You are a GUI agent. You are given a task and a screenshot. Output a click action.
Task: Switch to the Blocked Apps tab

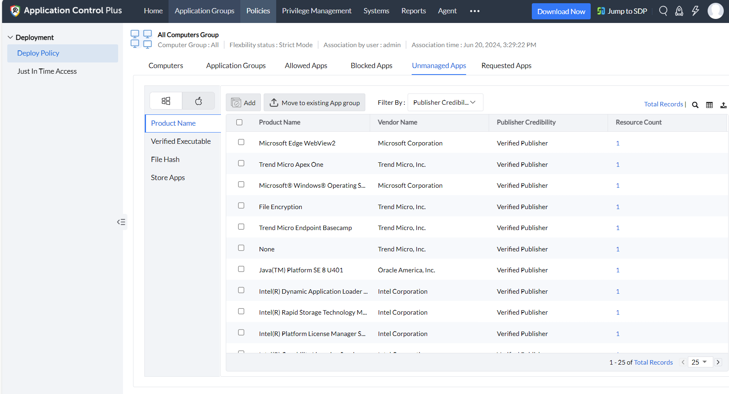tap(371, 66)
